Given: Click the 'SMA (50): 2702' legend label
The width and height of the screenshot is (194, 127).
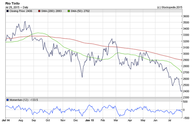Looking at the screenshot, I should [80, 11].
